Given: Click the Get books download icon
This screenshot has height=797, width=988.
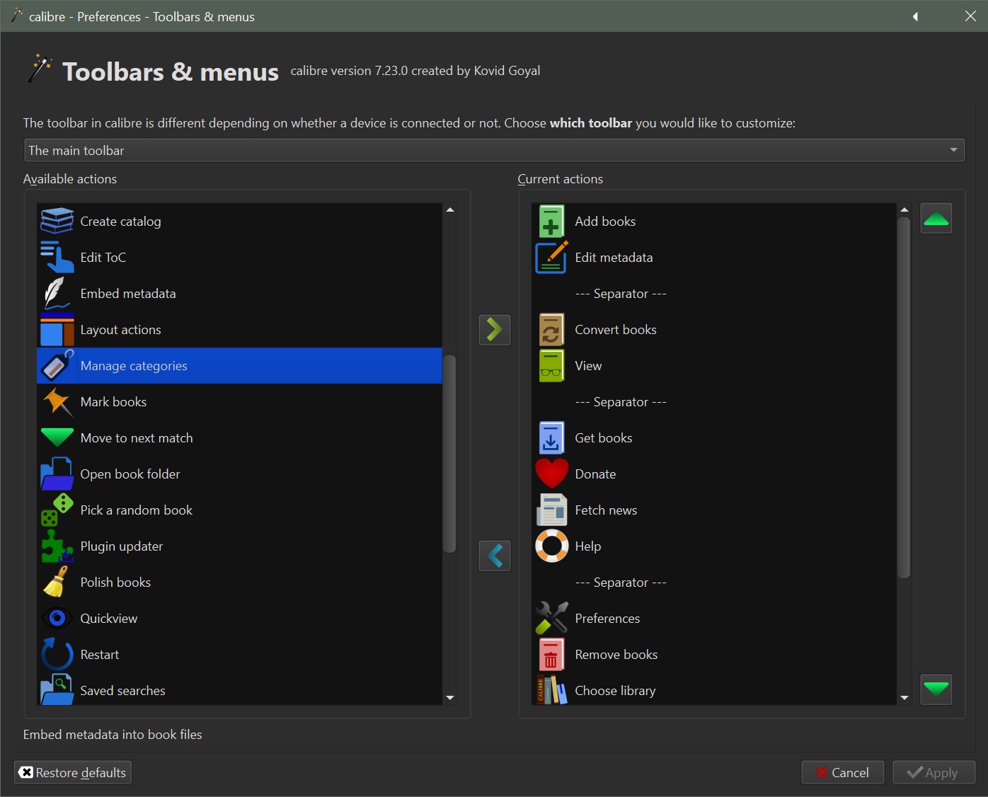Looking at the screenshot, I should click(551, 438).
